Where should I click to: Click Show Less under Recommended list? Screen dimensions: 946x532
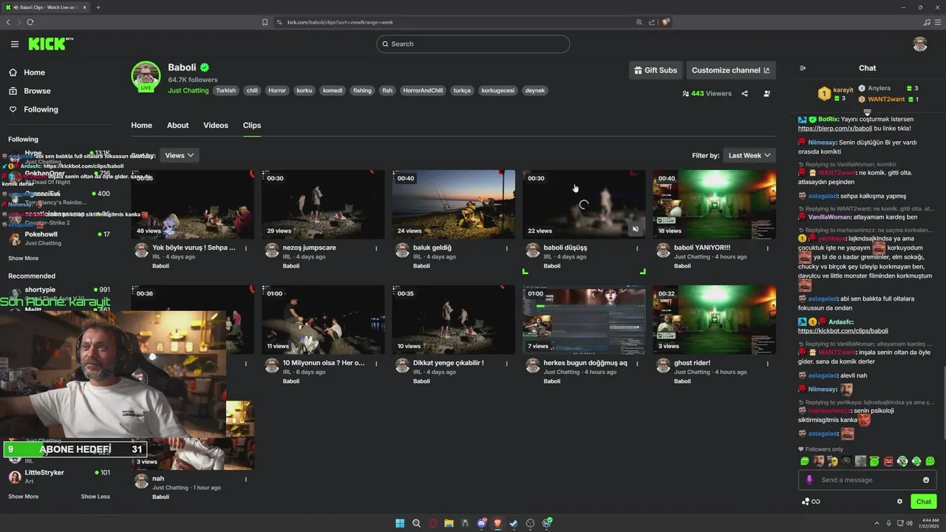[x=95, y=497]
